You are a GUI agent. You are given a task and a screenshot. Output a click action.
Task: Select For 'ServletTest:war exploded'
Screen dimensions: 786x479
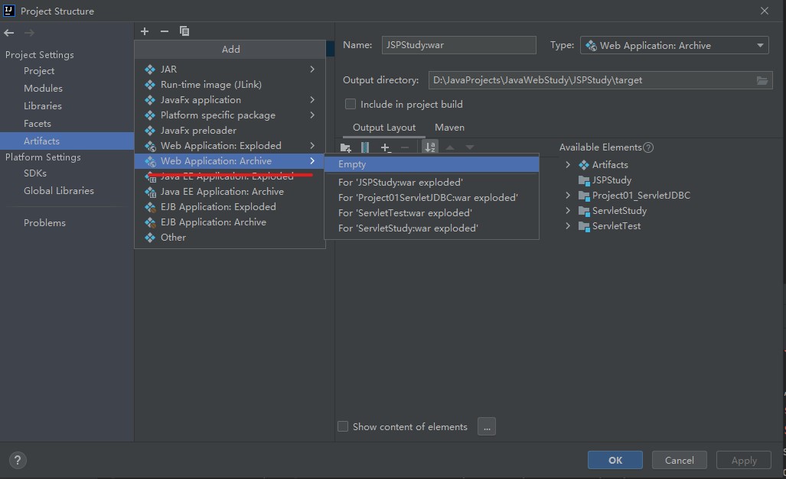point(432,212)
